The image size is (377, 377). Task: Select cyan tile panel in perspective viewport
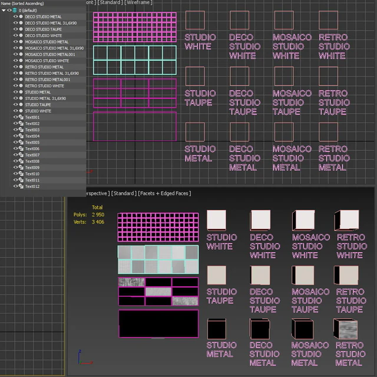pos(158,259)
